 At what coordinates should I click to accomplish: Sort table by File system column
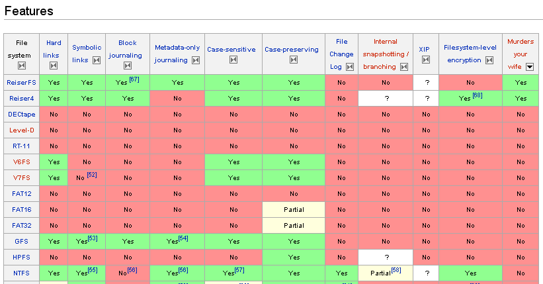[21, 66]
